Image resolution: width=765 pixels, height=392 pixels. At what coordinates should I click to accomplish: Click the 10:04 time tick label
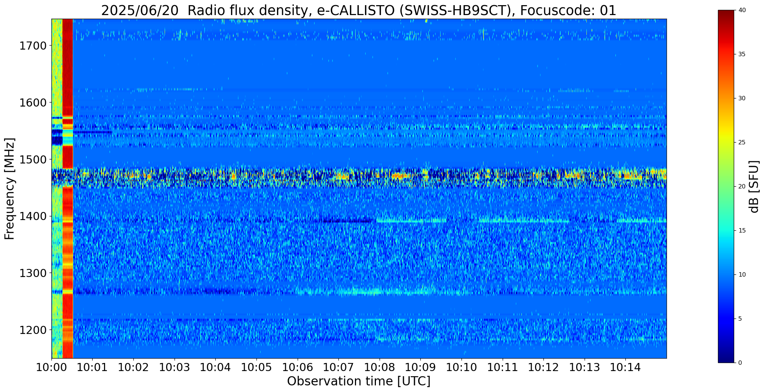pyautogui.click(x=215, y=367)
